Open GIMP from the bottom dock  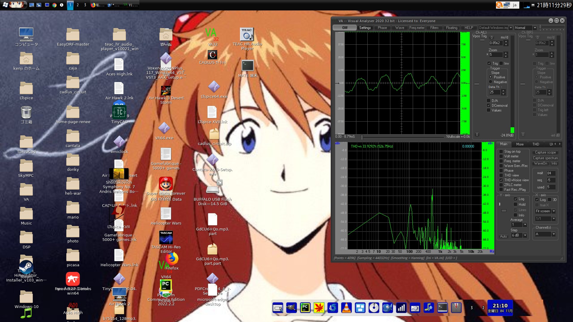click(x=291, y=308)
